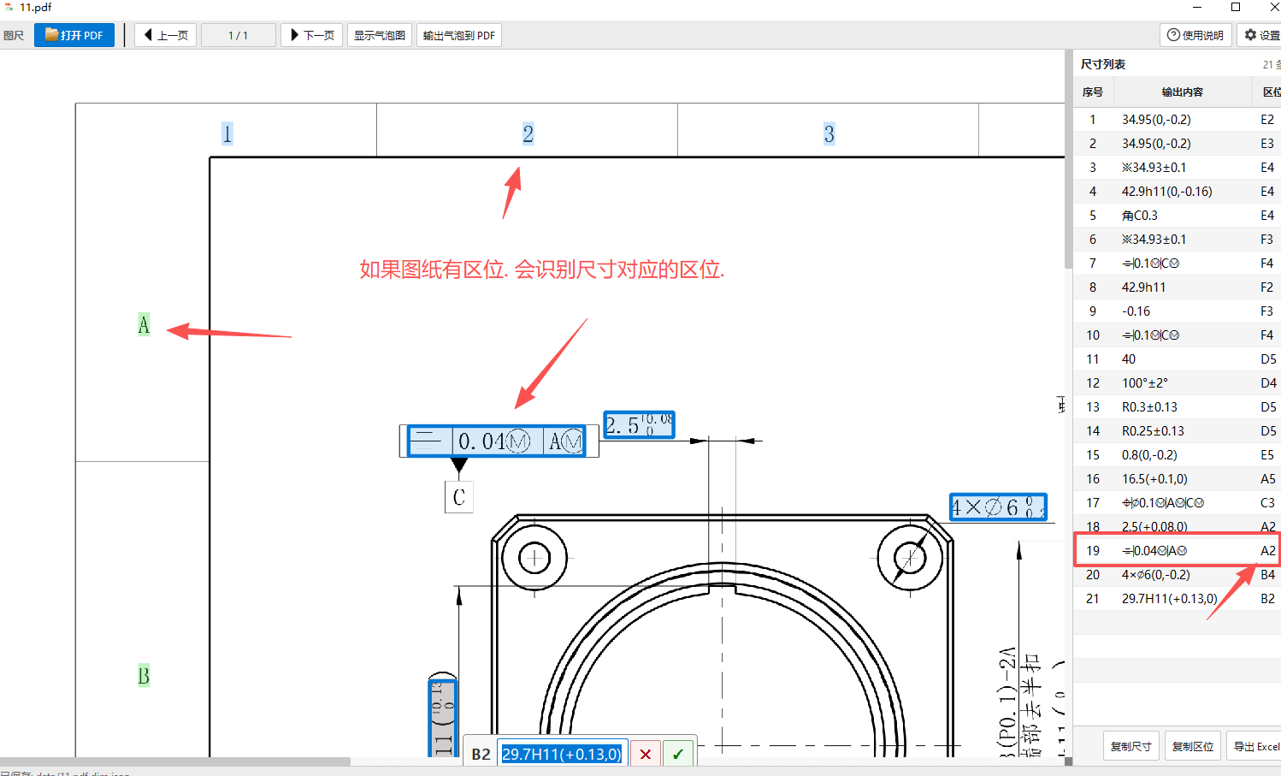1281x776 pixels.
Task: Click the 输出内容 column header
Action: click(x=1182, y=92)
